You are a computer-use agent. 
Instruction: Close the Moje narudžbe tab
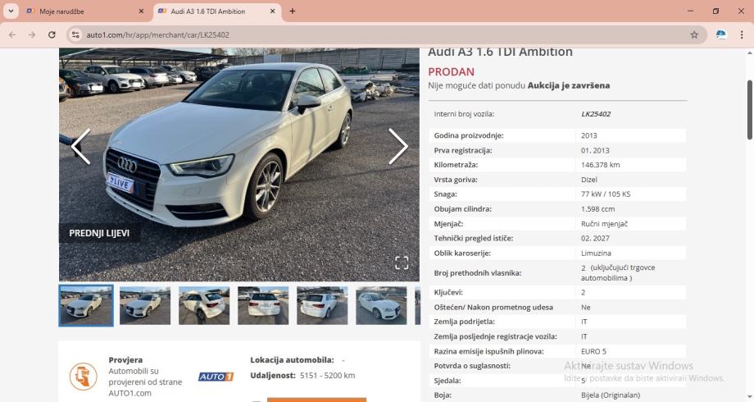click(x=141, y=11)
